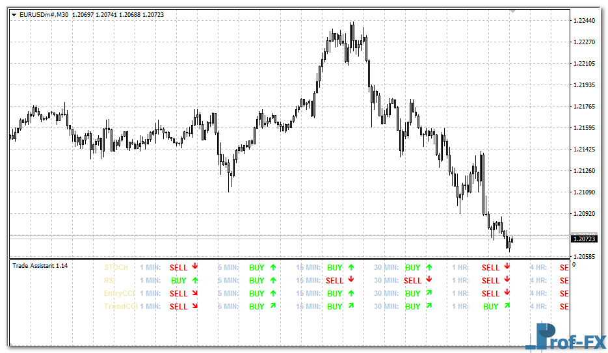Click the green up arrow in STOCH 5 MIN
The height and width of the screenshot is (353, 608).
click(272, 267)
